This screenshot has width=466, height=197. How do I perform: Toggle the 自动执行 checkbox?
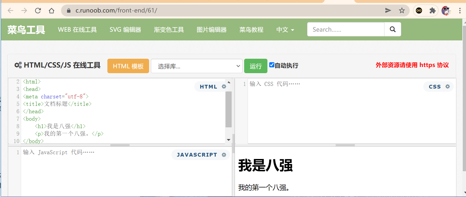[x=272, y=65]
